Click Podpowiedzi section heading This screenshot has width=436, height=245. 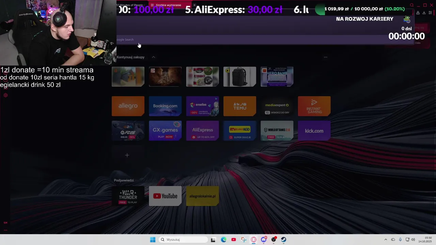click(x=124, y=180)
